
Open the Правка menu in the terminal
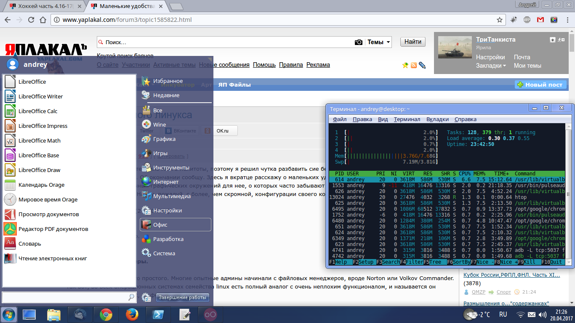362,119
